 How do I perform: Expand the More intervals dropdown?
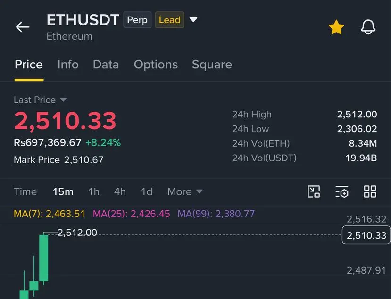(x=185, y=192)
